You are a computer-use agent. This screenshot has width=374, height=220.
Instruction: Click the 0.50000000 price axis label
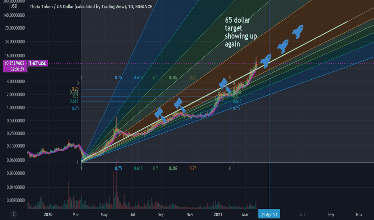[16, 121]
